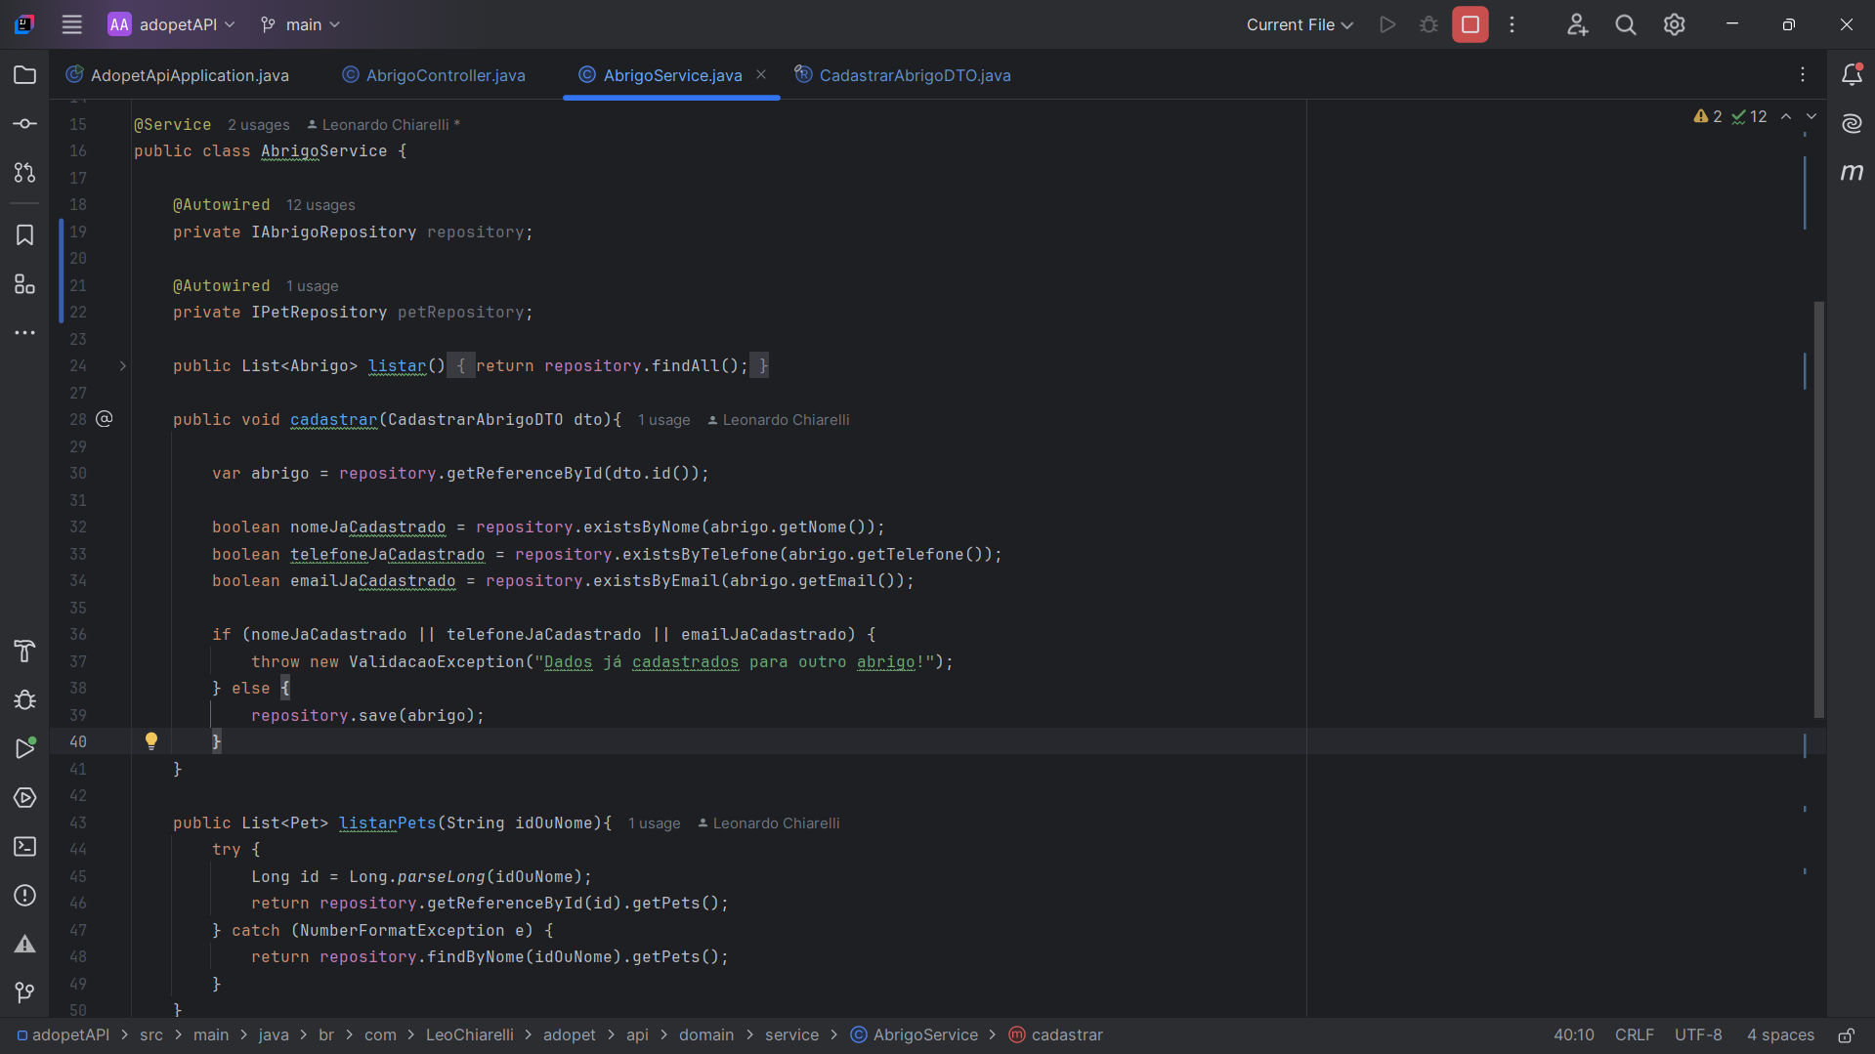Open the Project tool window folder icon
The image size is (1875, 1054).
(x=25, y=75)
